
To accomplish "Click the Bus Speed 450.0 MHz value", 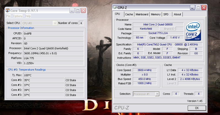I will coord(145,79).
